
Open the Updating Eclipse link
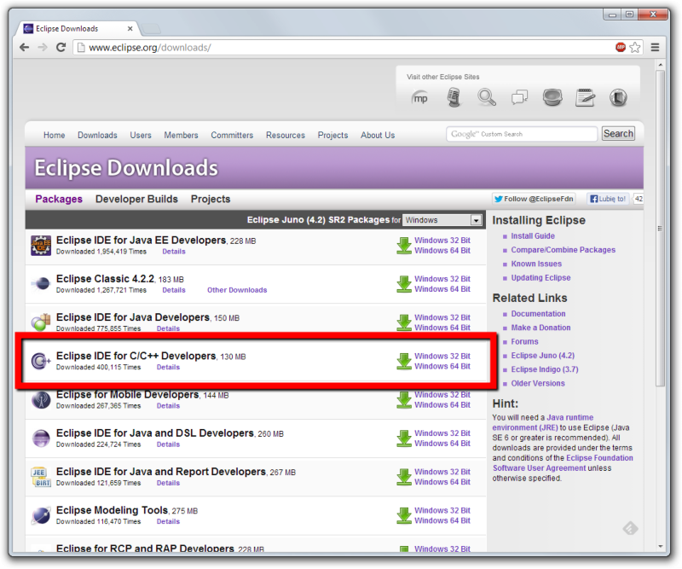pyautogui.click(x=540, y=278)
